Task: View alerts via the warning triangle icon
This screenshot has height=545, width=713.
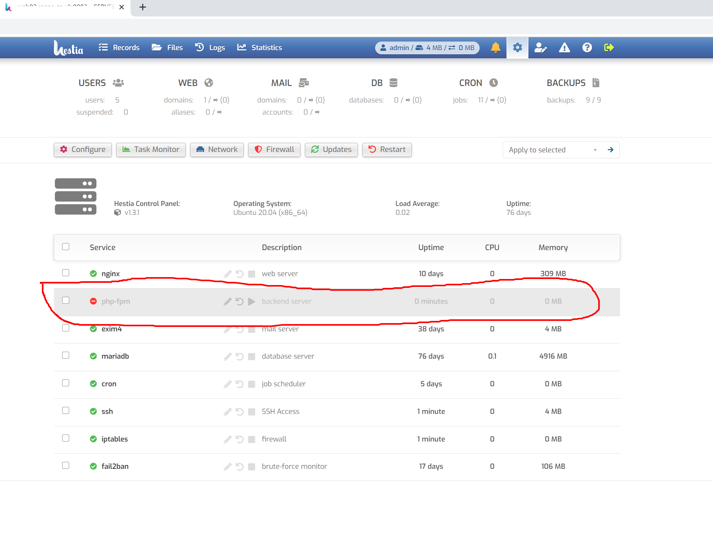Action: point(564,47)
